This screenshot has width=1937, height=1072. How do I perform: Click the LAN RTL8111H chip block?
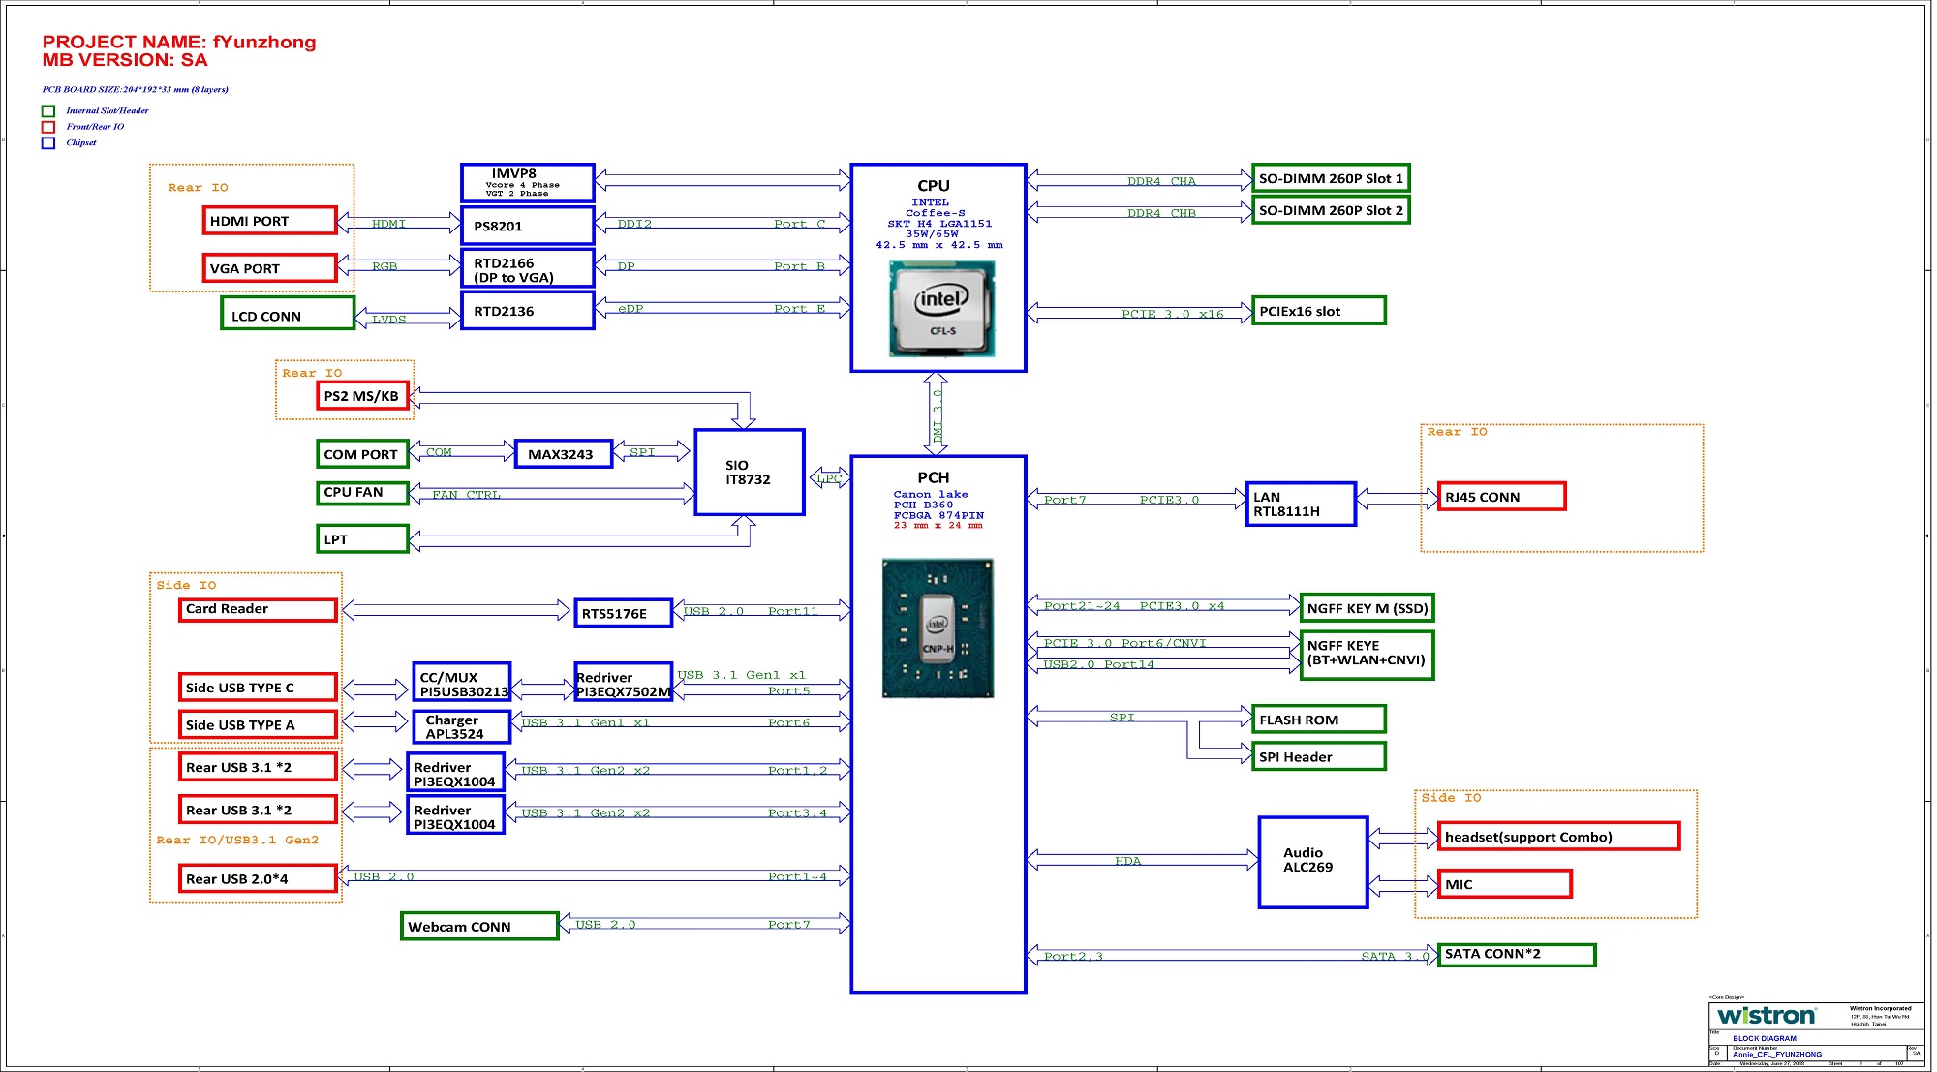pos(1300,505)
